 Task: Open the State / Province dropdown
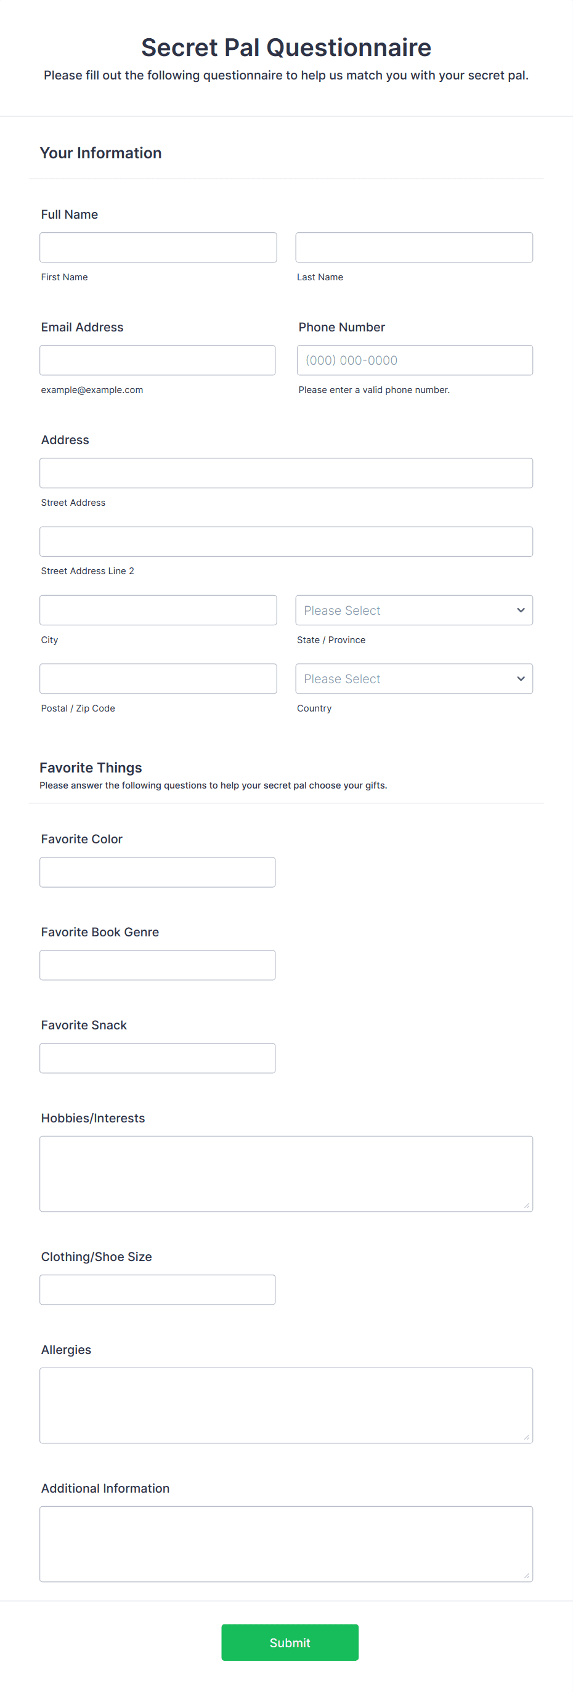point(414,610)
